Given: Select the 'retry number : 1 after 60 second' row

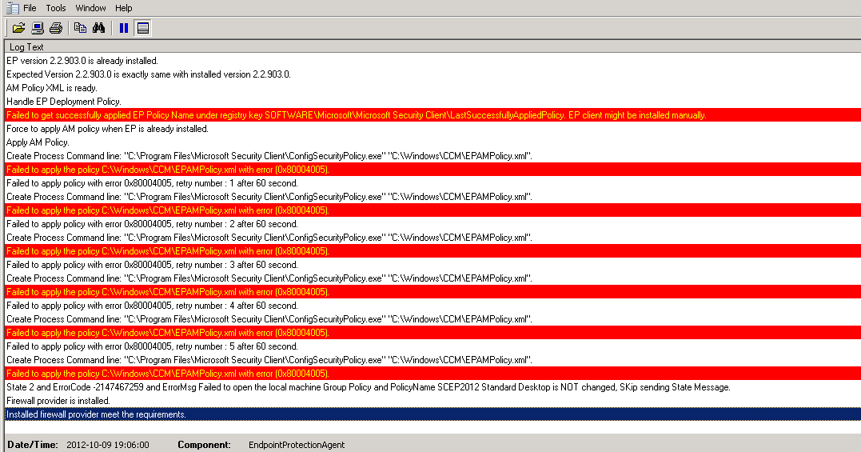Looking at the screenshot, I should 432,183.
